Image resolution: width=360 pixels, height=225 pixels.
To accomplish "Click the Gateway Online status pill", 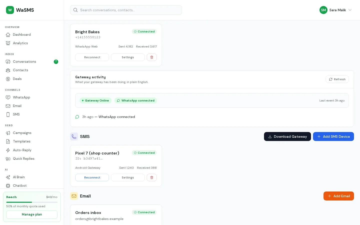I will pyautogui.click(x=95, y=100).
